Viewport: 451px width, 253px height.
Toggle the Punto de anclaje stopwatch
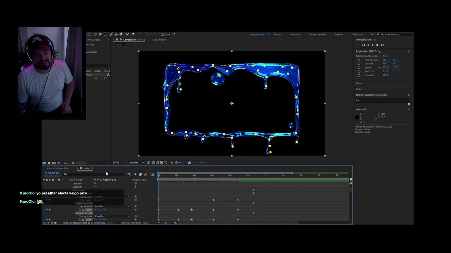(359, 60)
